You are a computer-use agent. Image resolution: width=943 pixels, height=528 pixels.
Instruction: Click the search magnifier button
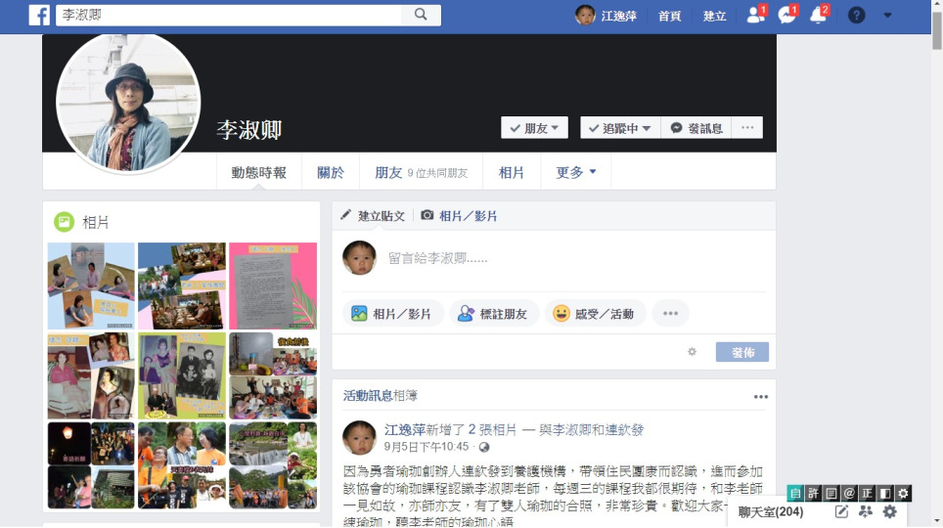click(x=421, y=15)
